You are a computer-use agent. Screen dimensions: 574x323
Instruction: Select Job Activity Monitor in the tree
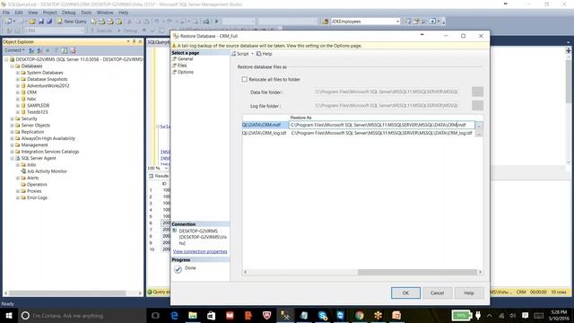(x=47, y=171)
